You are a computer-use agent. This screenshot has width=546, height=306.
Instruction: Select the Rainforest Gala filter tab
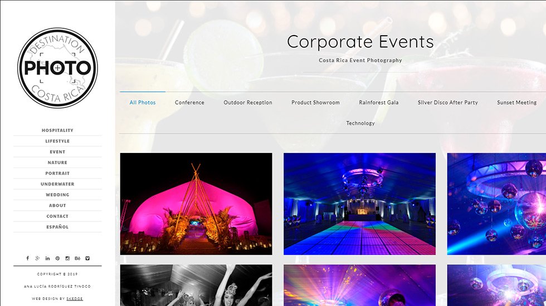click(378, 102)
